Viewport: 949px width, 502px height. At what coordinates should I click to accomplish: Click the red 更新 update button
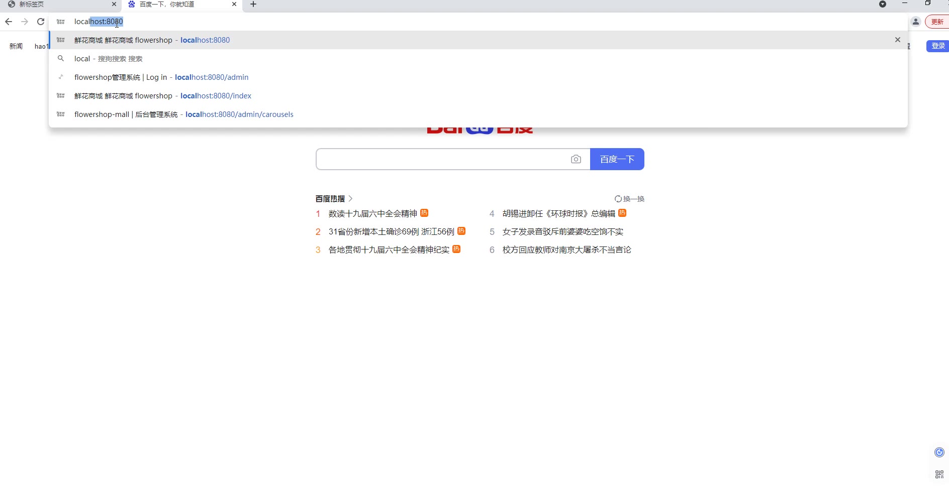coord(937,22)
